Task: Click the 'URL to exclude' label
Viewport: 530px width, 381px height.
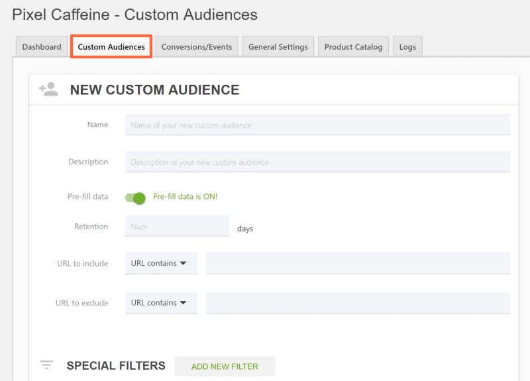Action: click(81, 303)
